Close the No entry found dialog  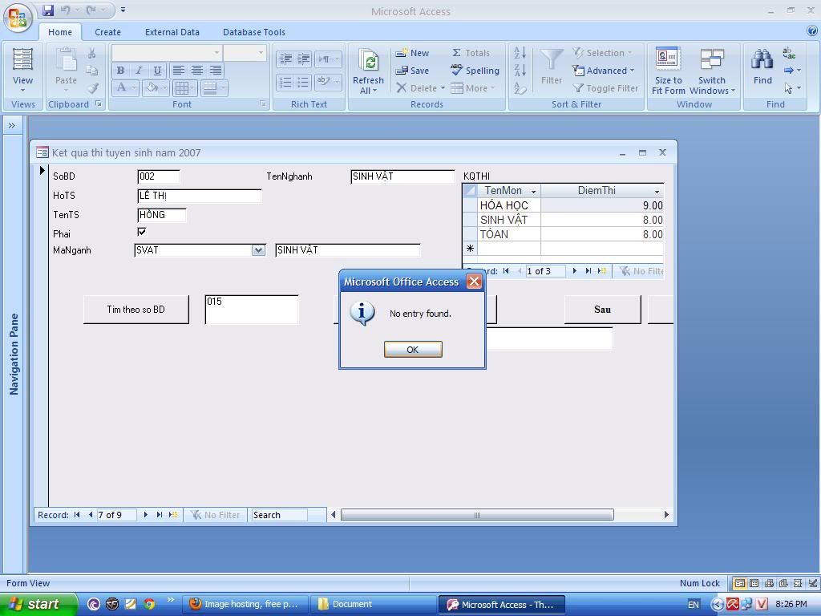coord(475,282)
